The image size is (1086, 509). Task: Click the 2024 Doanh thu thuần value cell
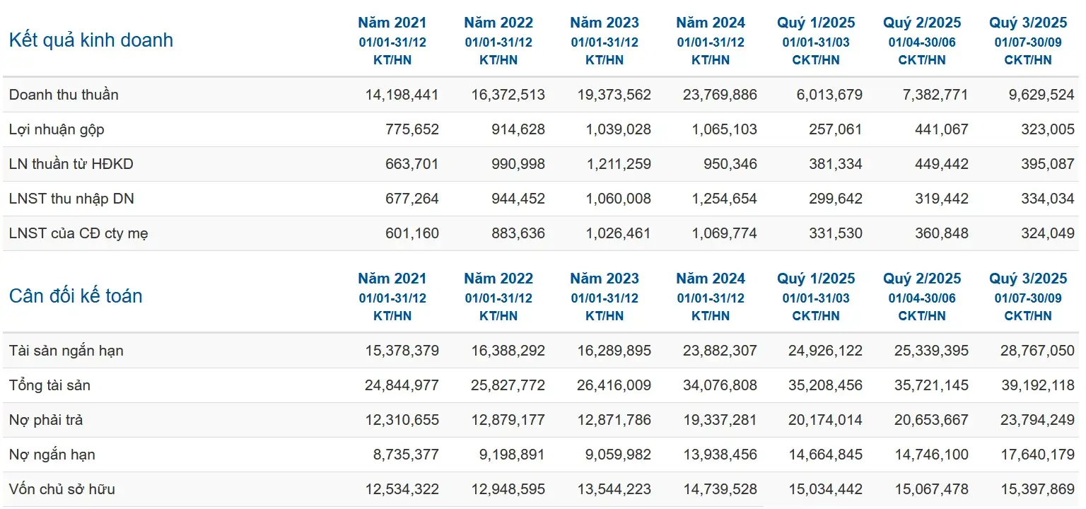(x=721, y=94)
